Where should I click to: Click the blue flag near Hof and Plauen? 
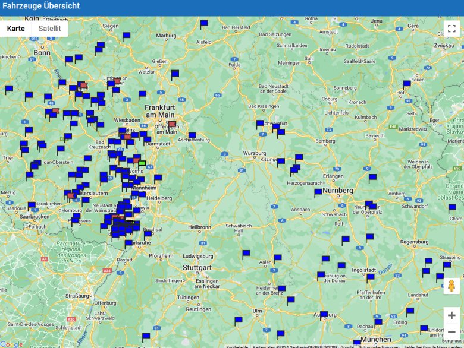(407, 84)
